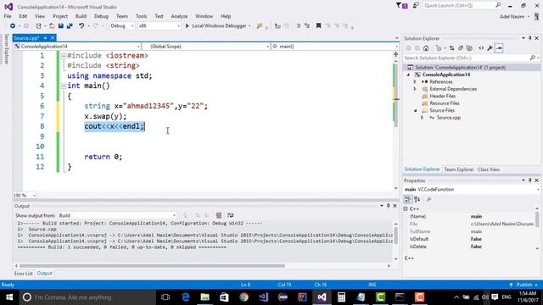Open the Debug menu

point(101,16)
